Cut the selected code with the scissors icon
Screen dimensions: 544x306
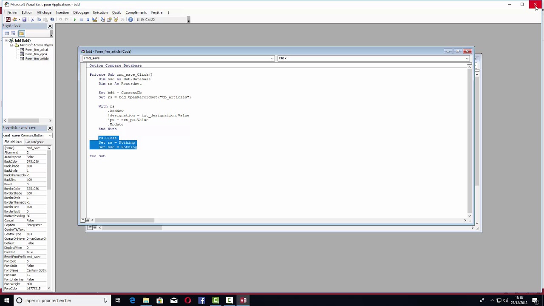[x=32, y=20]
